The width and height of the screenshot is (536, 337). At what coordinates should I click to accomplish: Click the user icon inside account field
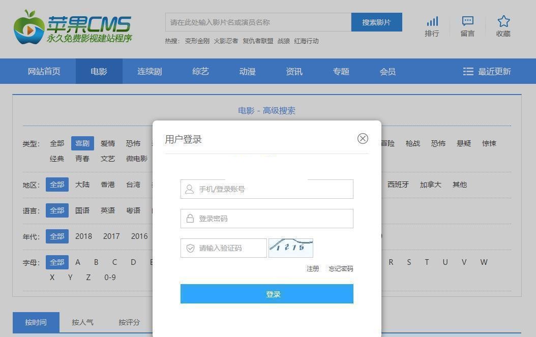click(190, 189)
